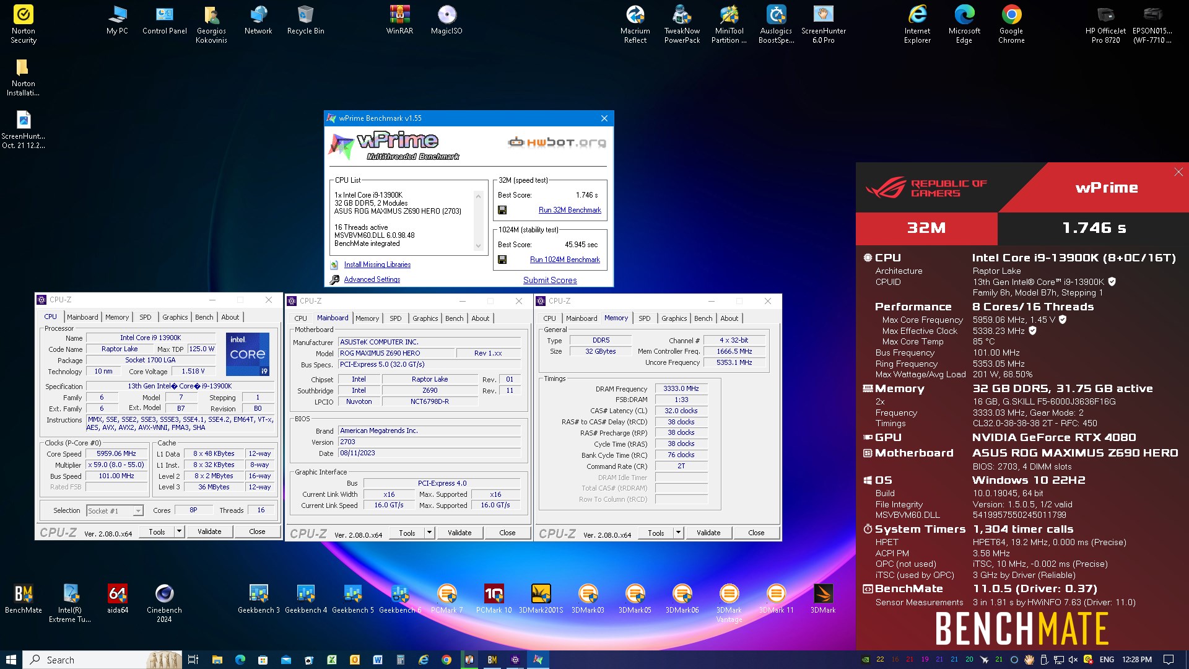Click the save icon for the 32M score
Image resolution: width=1189 pixels, height=669 pixels.
pyautogui.click(x=502, y=210)
